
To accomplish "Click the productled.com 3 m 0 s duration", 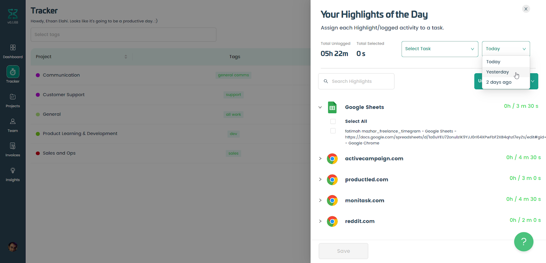I will pyautogui.click(x=525, y=178).
